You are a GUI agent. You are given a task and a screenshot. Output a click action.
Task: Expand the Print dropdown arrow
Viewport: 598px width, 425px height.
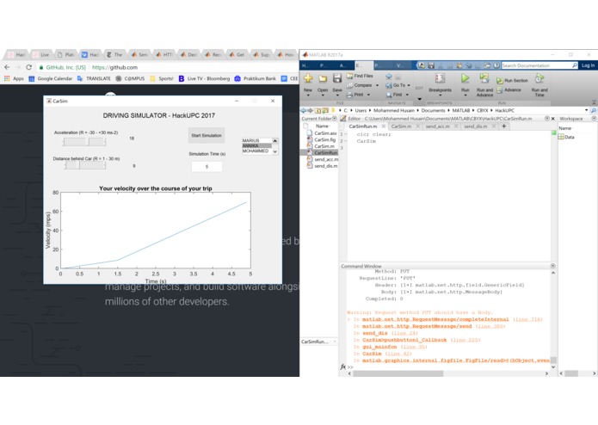pyautogui.click(x=369, y=95)
